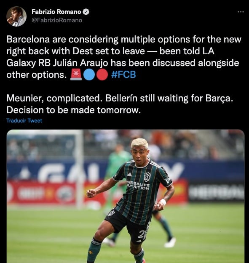Click the blue circle emoji
The image size is (249, 263).
[x=89, y=74]
